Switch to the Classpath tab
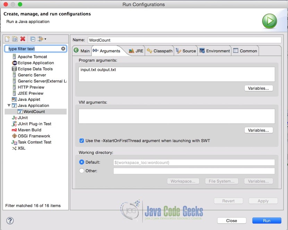 (x=160, y=51)
